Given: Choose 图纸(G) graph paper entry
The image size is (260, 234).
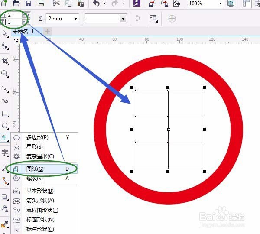Looking at the screenshot, I should click(x=44, y=169).
